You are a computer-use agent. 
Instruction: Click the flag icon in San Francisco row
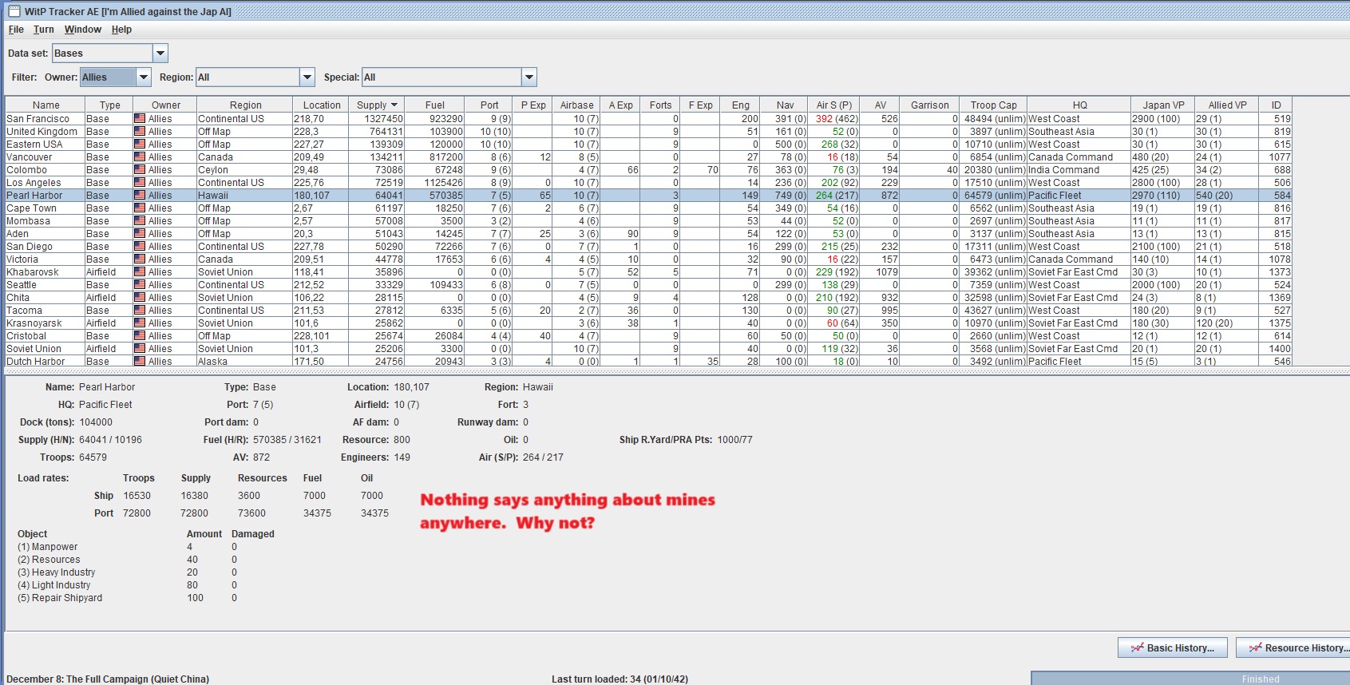point(140,119)
